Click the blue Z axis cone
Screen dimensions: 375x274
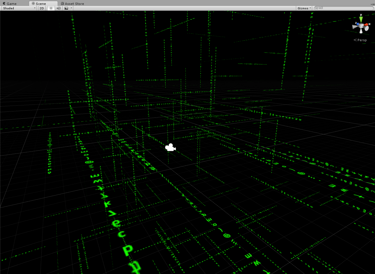coord(358,24)
